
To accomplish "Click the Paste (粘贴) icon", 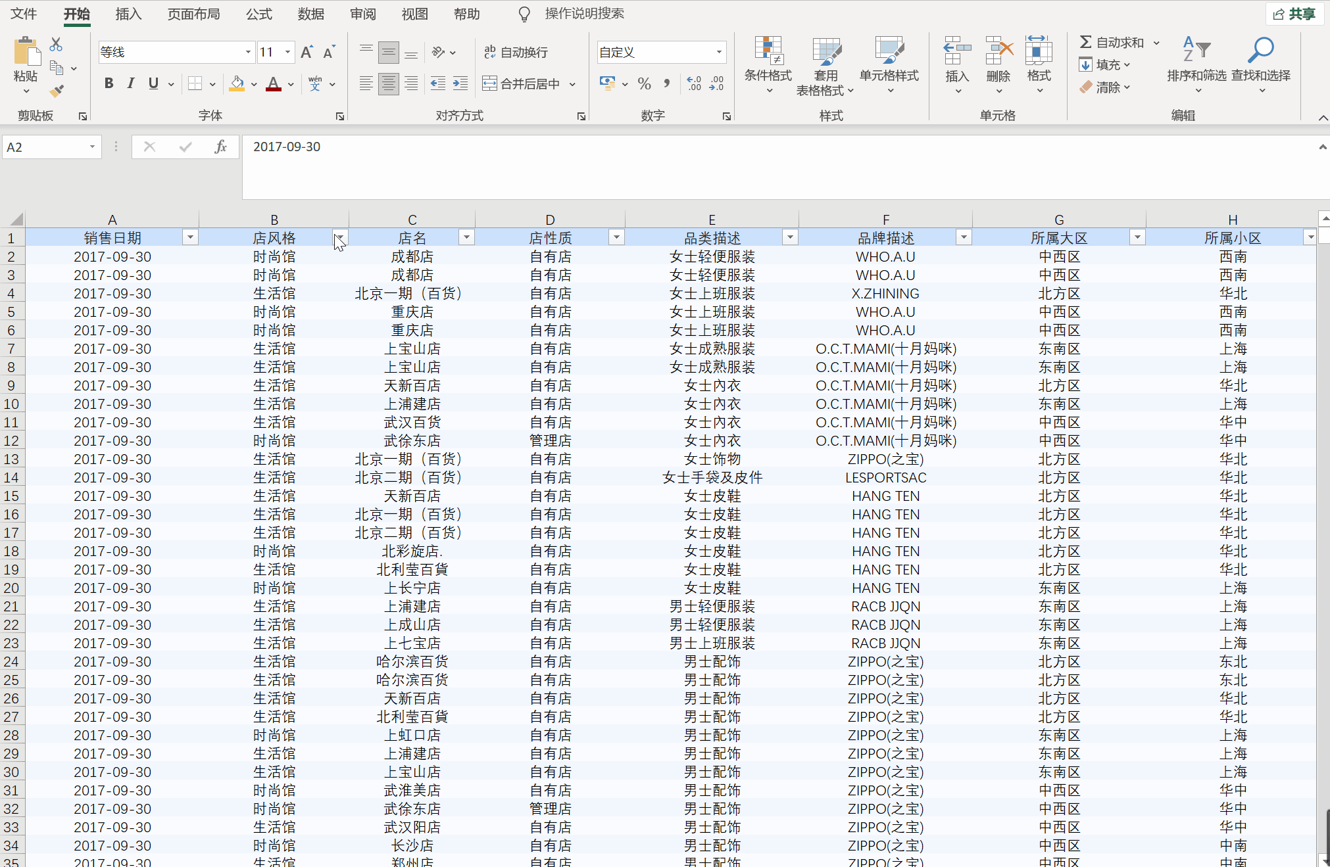I will click(x=26, y=53).
